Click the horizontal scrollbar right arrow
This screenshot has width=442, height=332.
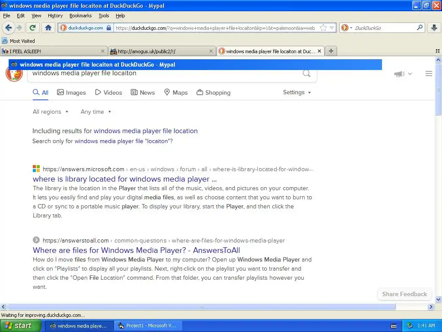431,307
